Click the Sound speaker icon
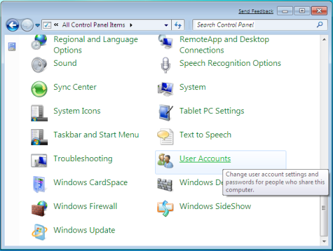The height and width of the screenshot is (251, 333). click(39, 65)
